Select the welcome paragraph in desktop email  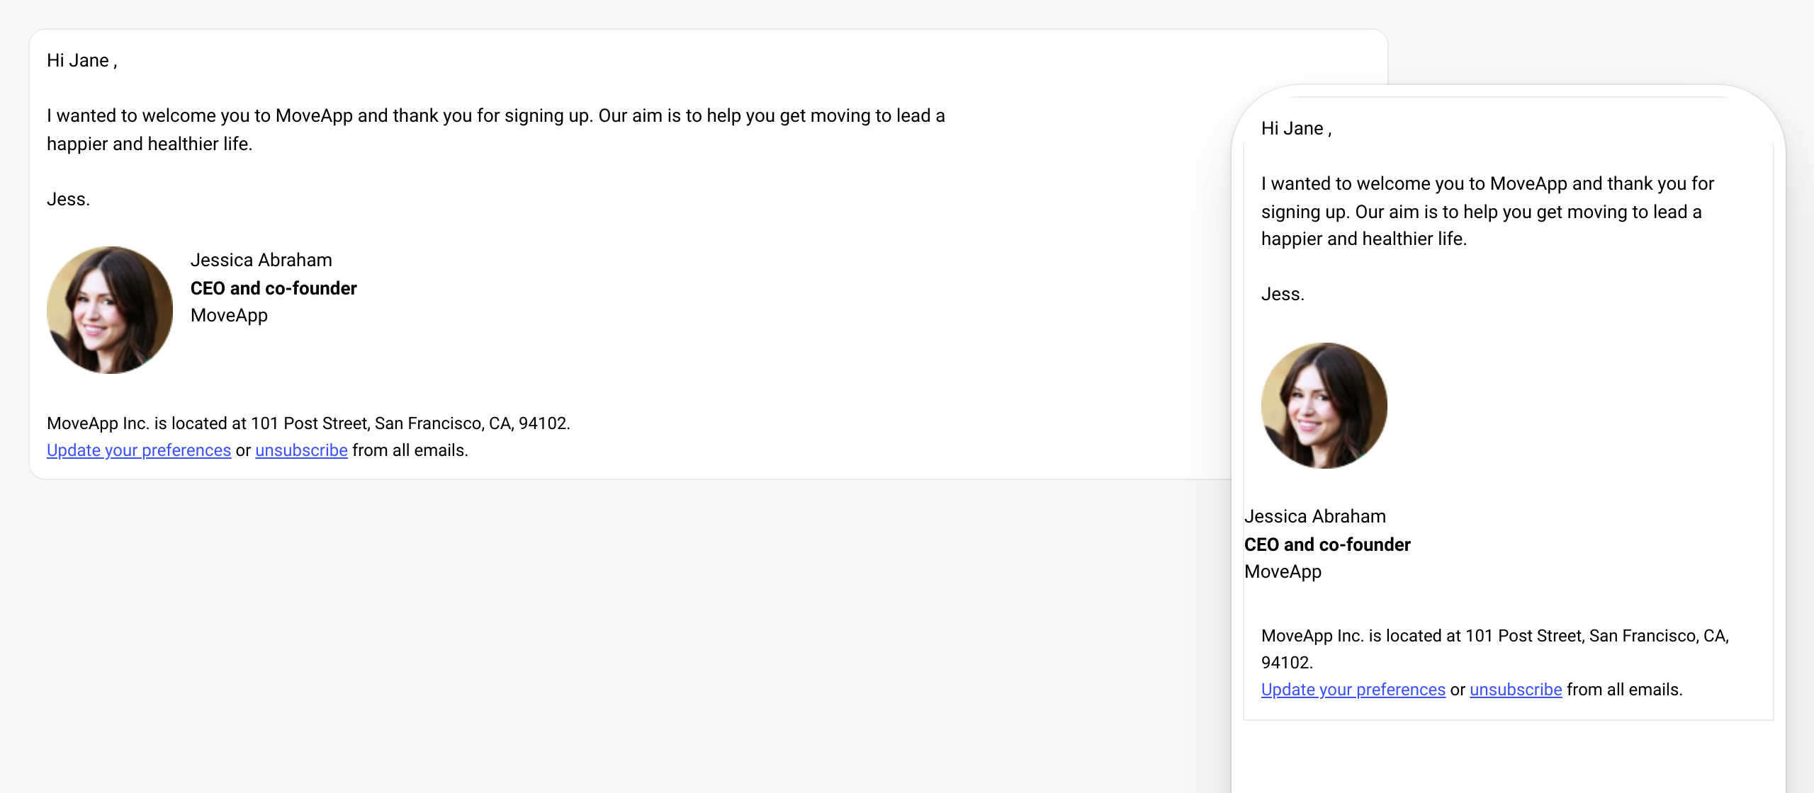(x=495, y=130)
